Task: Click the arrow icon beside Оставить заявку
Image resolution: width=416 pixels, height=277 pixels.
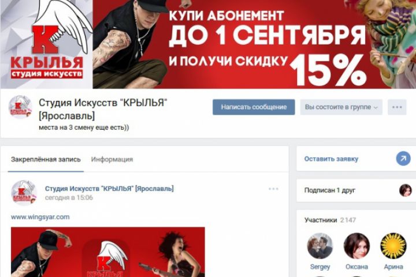Action: (x=403, y=159)
